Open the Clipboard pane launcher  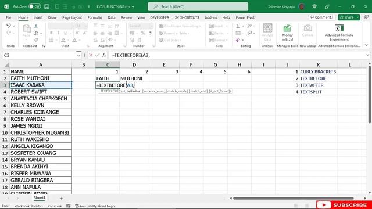(44, 46)
